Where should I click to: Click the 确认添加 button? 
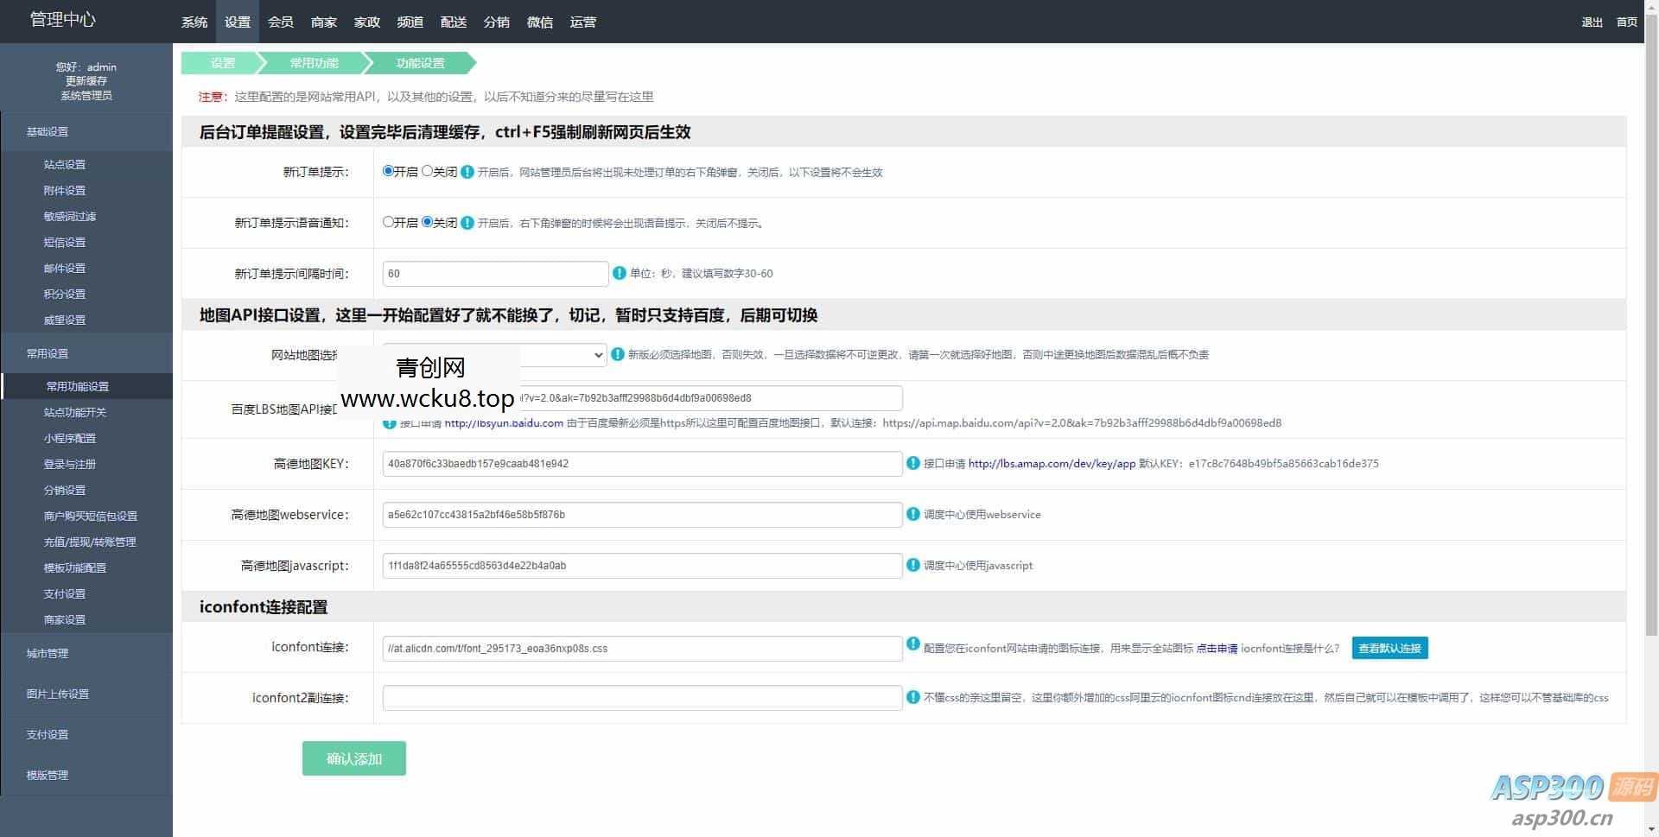click(353, 758)
